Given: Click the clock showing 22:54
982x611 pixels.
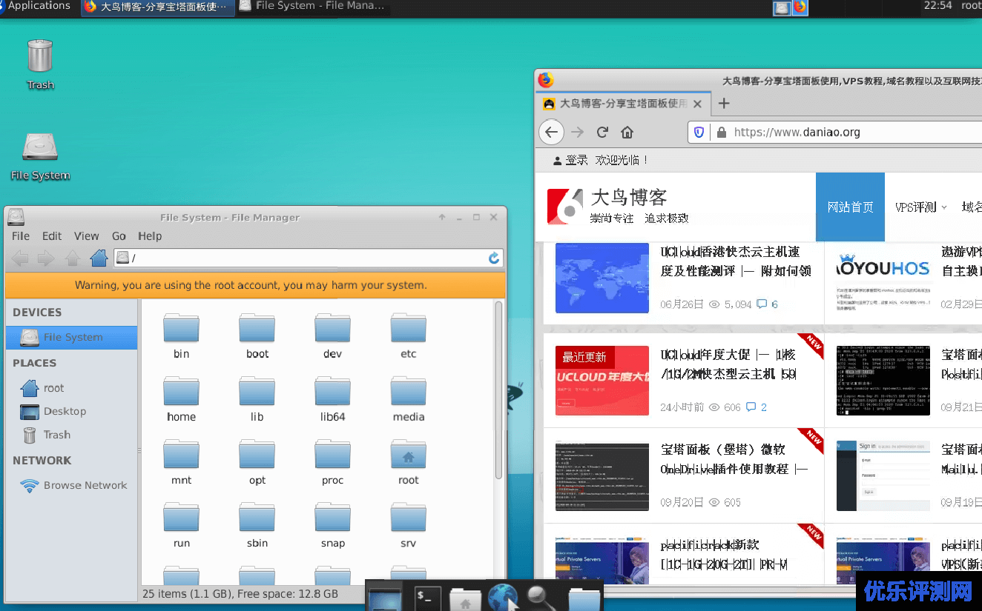Looking at the screenshot, I should point(937,6).
